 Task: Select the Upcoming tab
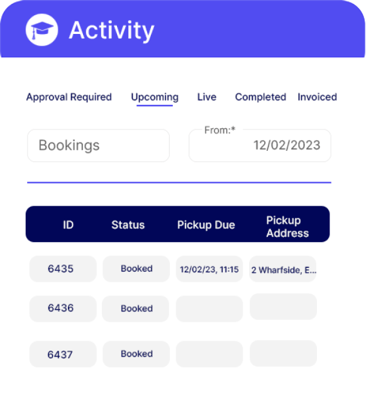pyautogui.click(x=155, y=97)
